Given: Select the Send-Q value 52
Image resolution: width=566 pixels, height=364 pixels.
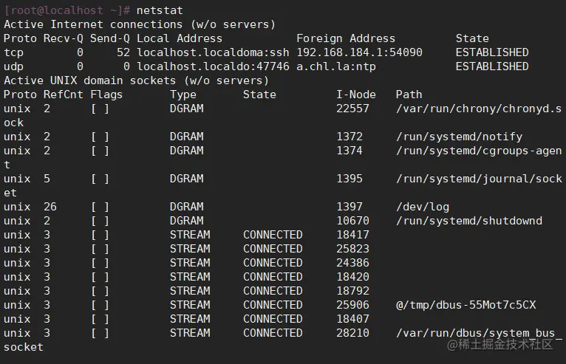Looking at the screenshot, I should tap(123, 52).
